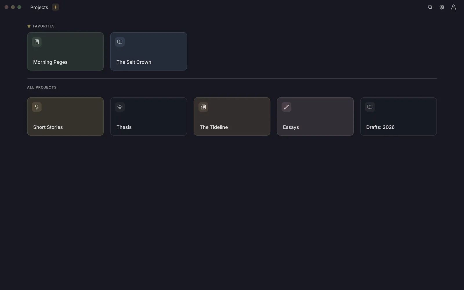The width and height of the screenshot is (464, 290).
Task: Click the ALL PROJECTS section heading
Action: point(42,87)
